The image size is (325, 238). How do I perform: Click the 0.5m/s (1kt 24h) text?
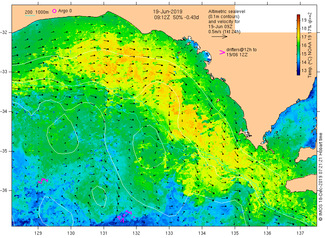click(x=225, y=32)
